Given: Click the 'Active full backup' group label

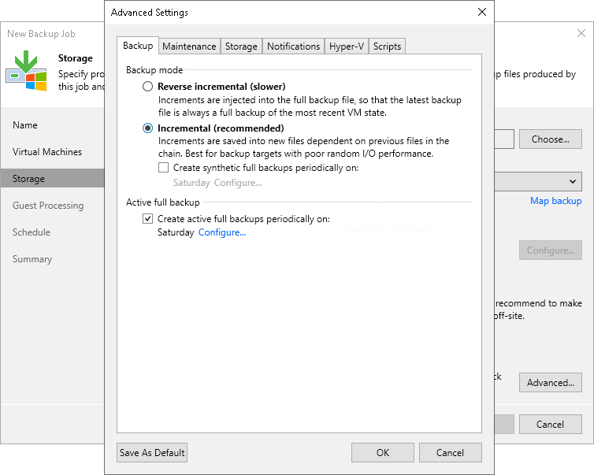Looking at the screenshot, I should coord(163,202).
